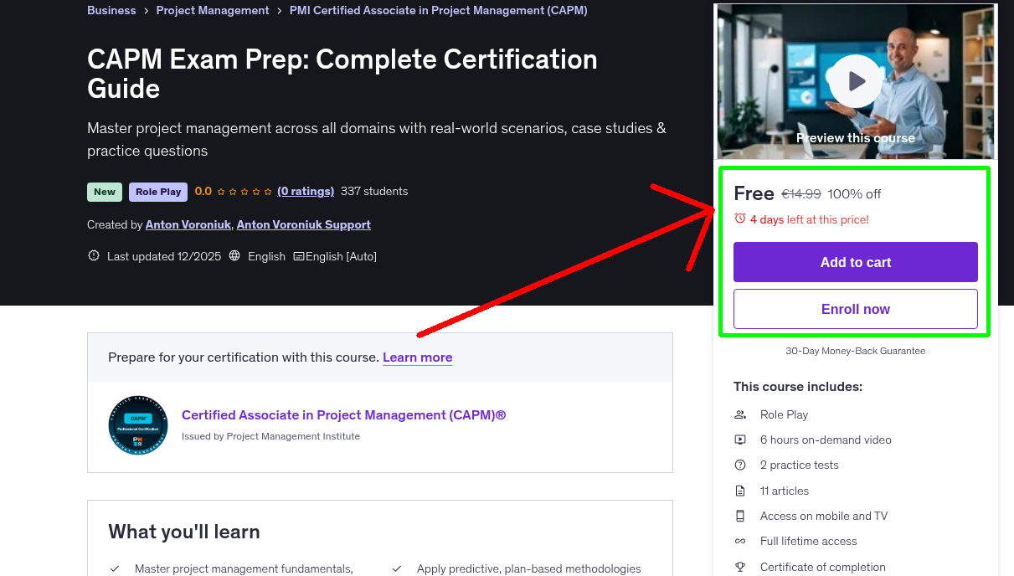The image size is (1014, 576).
Task: Click the articles document icon
Action: pyautogui.click(x=740, y=490)
